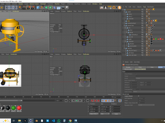Screen dimensions: 165x123
Task: Toggle the Z axis lock
Action: point(15,8)
